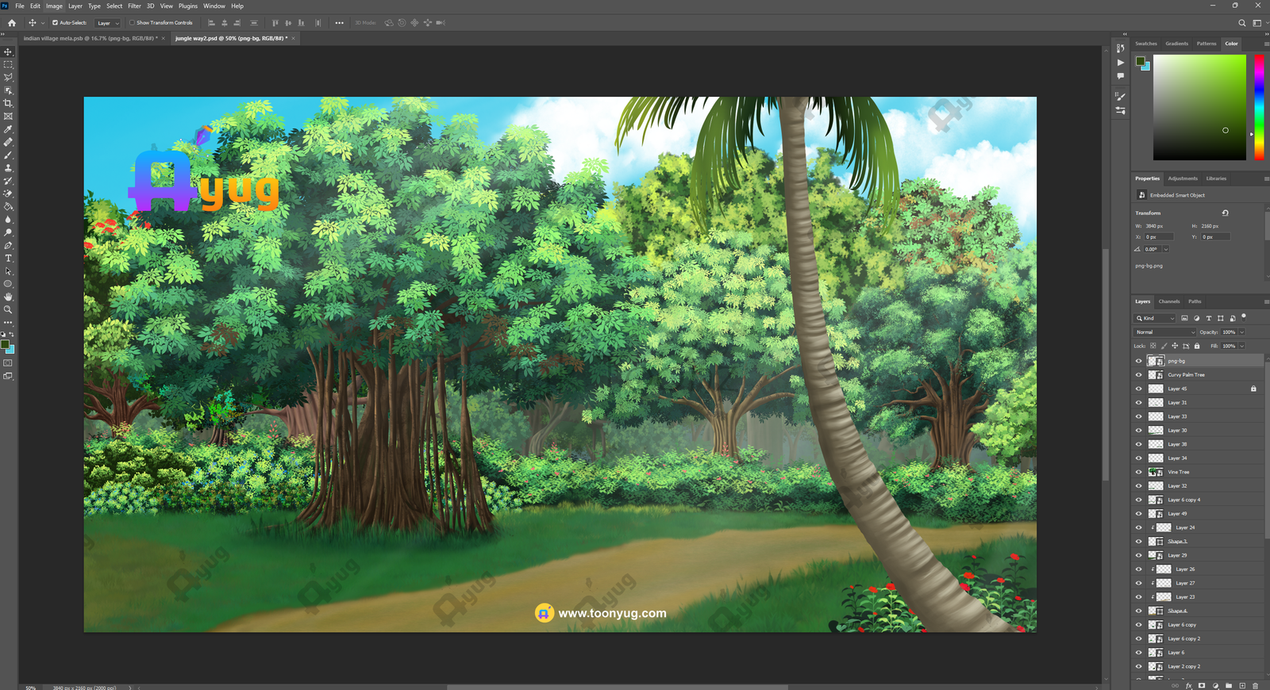
Task: Activate the Hand tool
Action: [x=8, y=297]
